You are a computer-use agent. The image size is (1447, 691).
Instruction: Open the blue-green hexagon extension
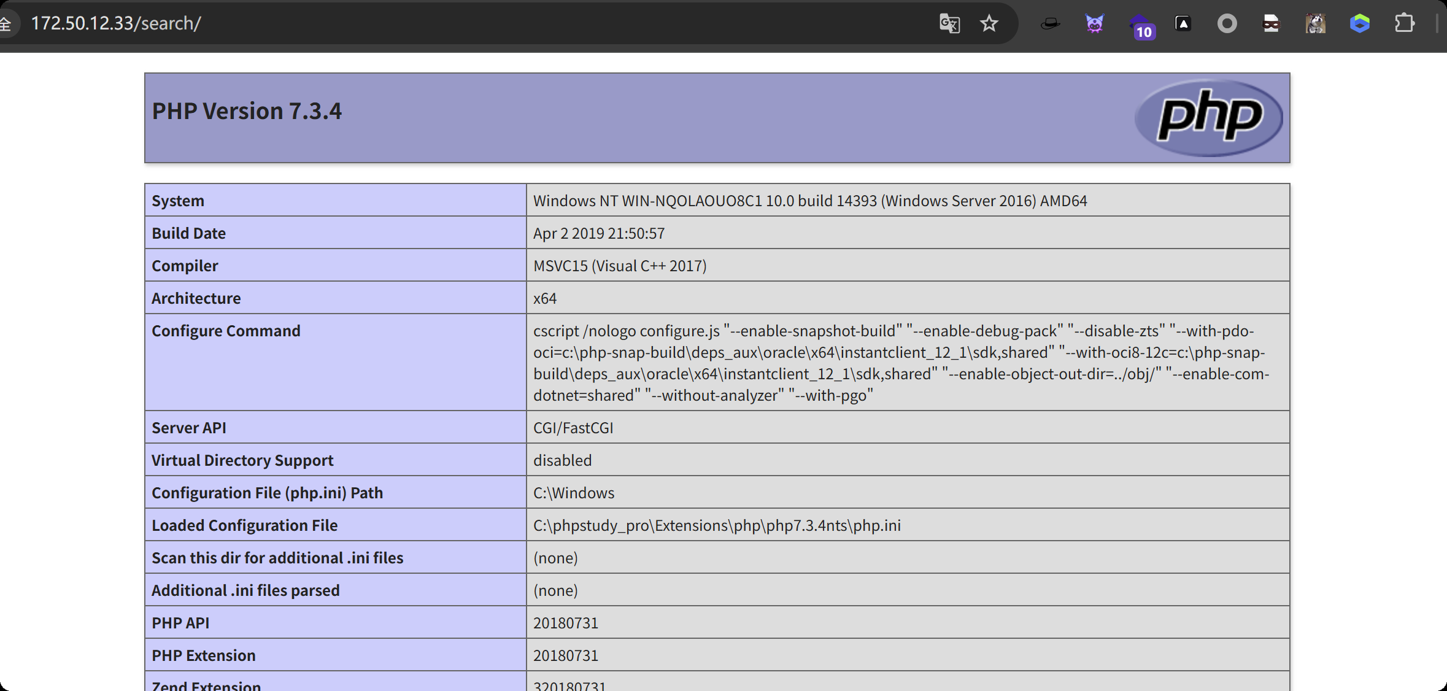[x=1360, y=24]
